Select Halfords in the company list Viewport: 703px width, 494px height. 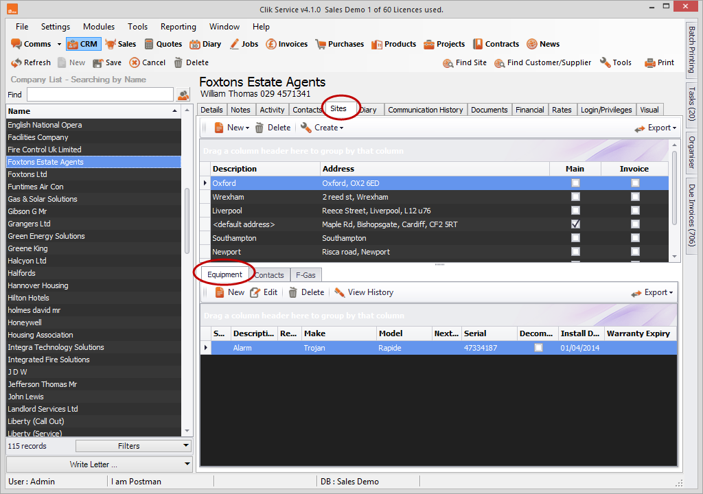pyautogui.click(x=21, y=273)
